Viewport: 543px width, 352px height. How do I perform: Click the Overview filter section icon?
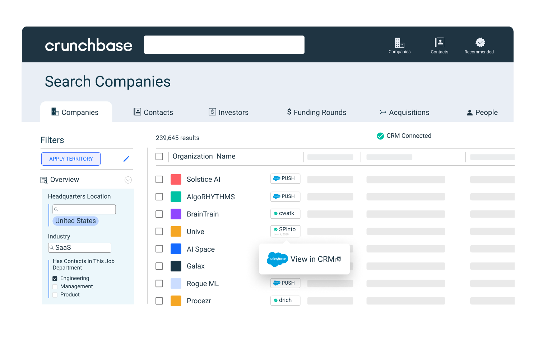pyautogui.click(x=43, y=180)
